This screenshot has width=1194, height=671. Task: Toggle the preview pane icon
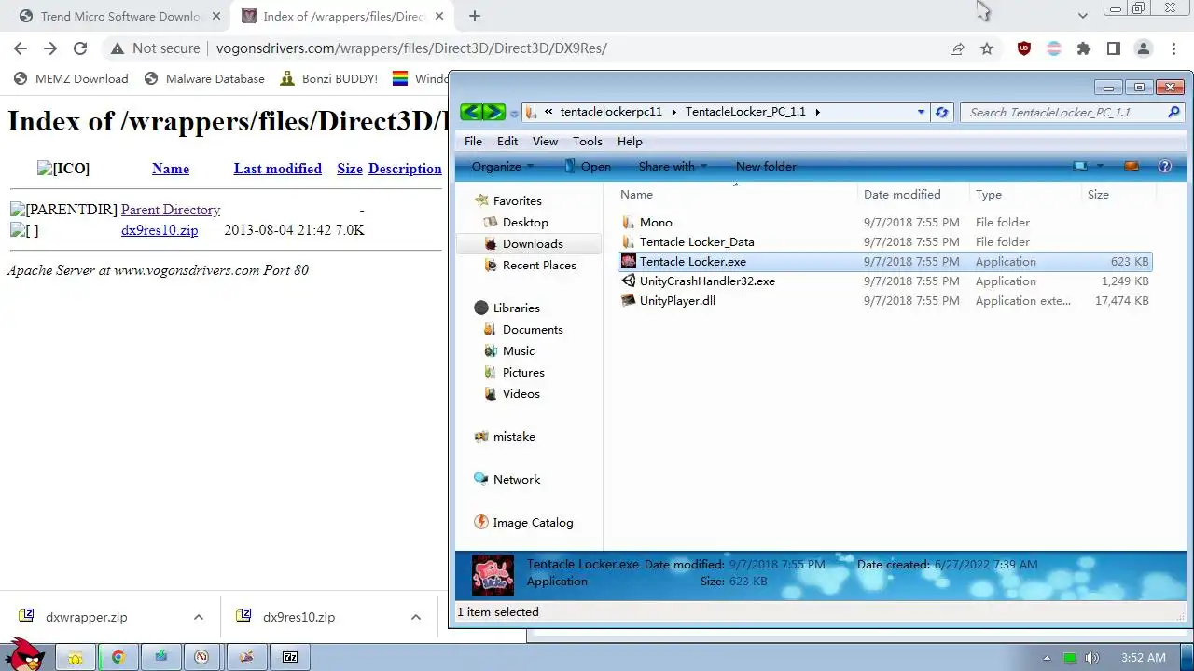(1132, 167)
